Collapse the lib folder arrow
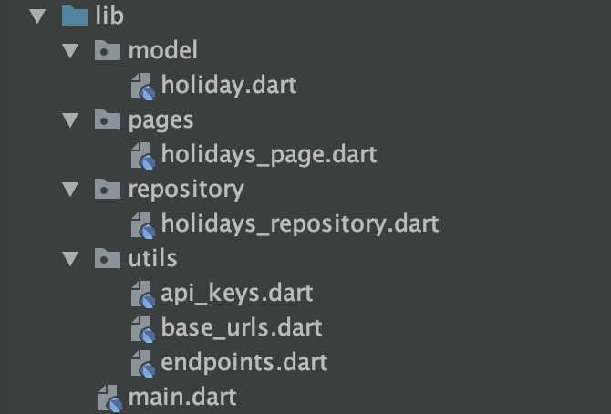Screen dimensions: 611x414 [37, 16]
